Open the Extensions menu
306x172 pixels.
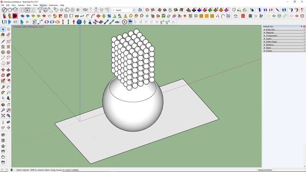pyautogui.click(x=54, y=5)
